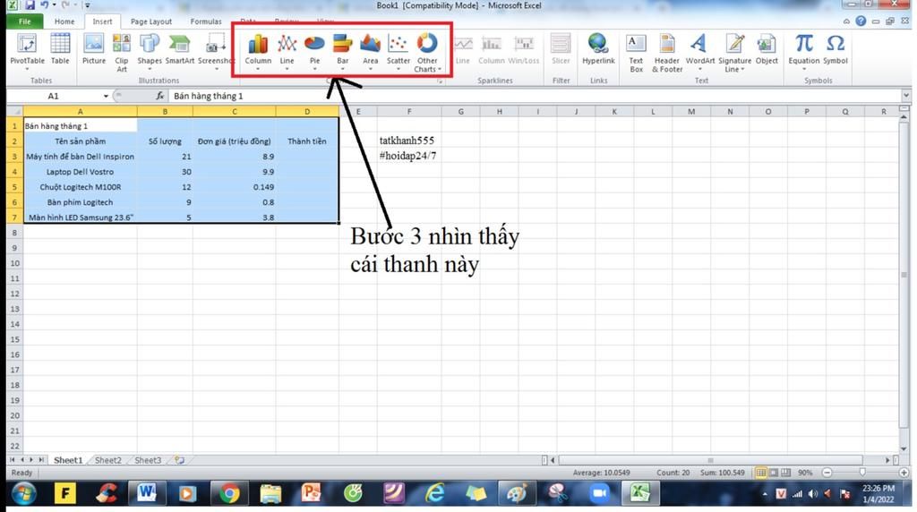Open Other Charts menu

[x=427, y=53]
